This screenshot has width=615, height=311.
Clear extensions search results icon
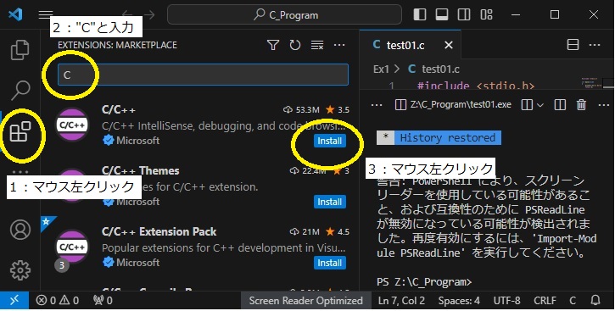click(x=317, y=45)
